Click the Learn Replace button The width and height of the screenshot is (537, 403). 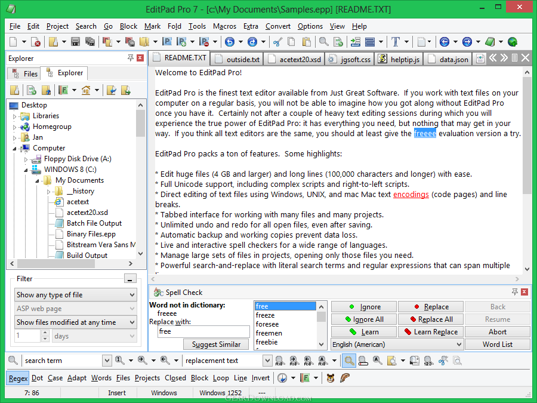[431, 332]
